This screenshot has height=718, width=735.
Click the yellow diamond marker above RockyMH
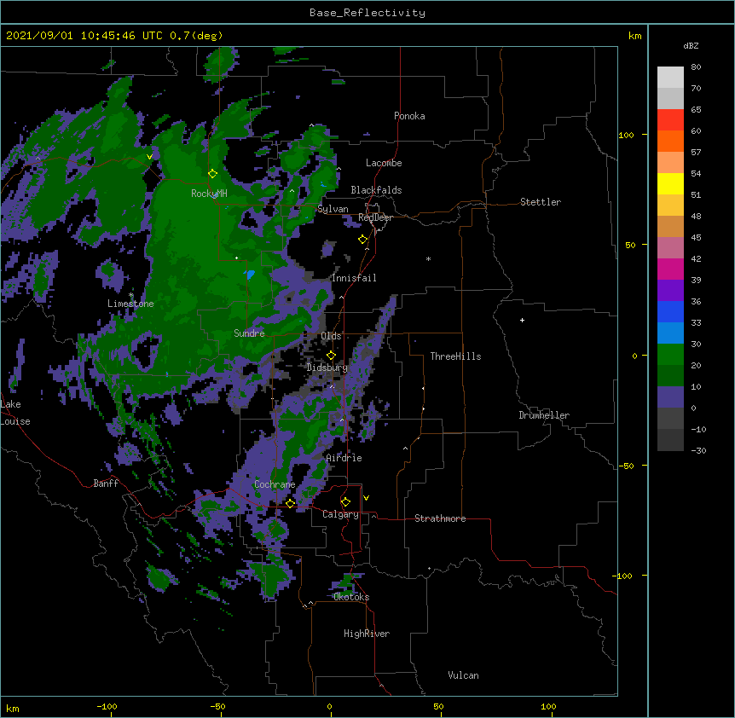(212, 174)
